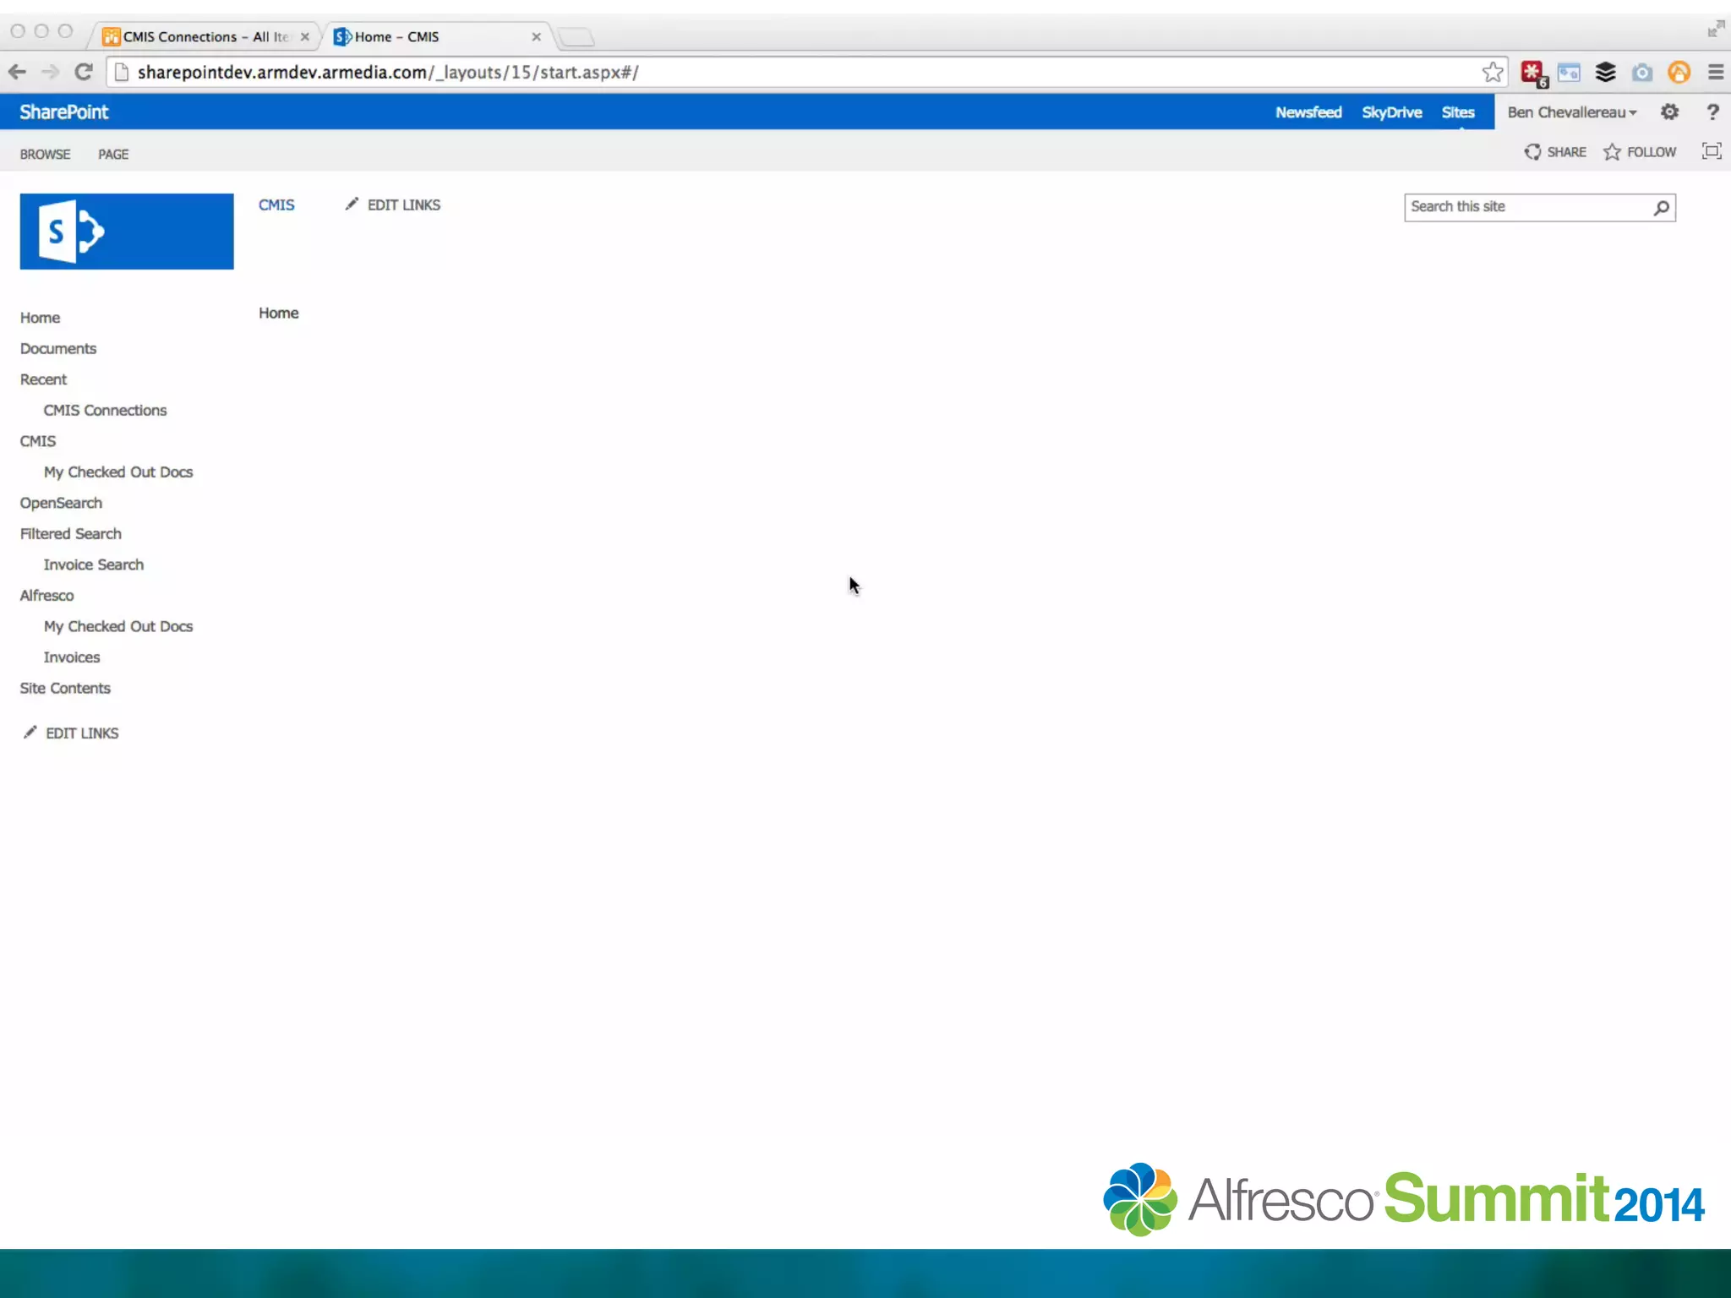Open Filtered Search in left navigation
Viewport: 1731px width, 1298px height.
click(x=71, y=534)
